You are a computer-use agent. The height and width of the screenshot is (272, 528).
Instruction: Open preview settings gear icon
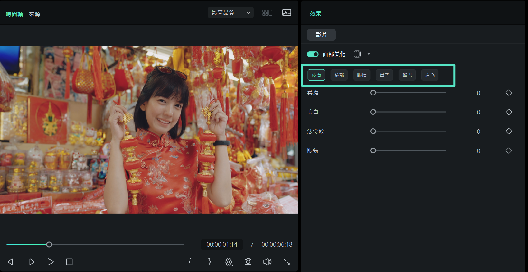[229, 262]
